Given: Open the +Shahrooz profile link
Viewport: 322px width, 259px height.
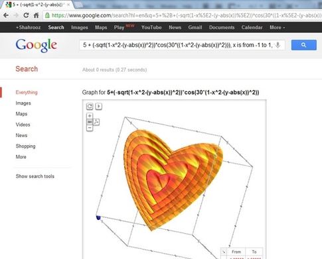Looking at the screenshot, I should (28, 27).
